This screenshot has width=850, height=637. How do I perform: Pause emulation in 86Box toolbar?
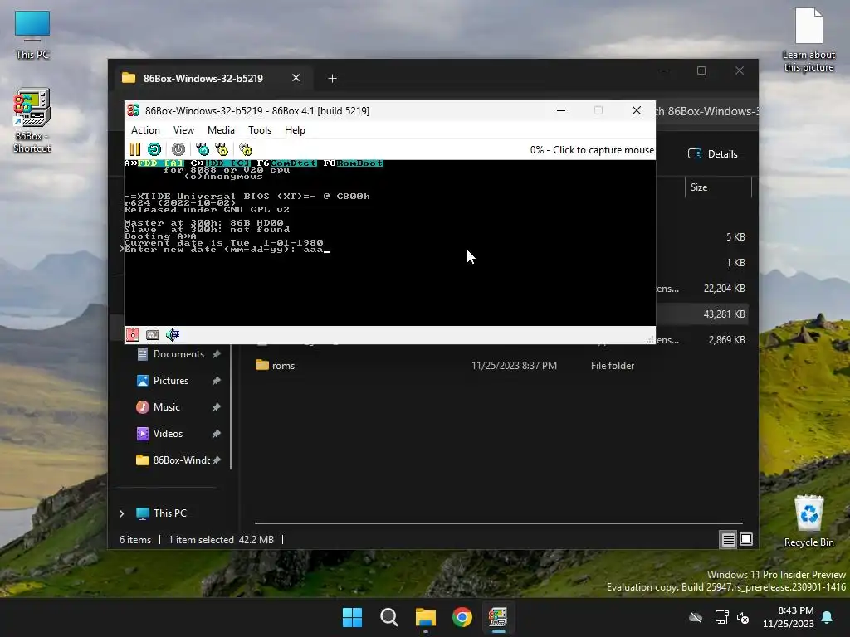click(x=135, y=149)
